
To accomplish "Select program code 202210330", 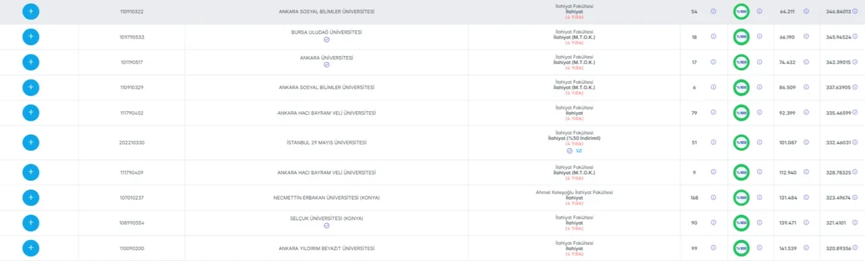I will (132, 143).
